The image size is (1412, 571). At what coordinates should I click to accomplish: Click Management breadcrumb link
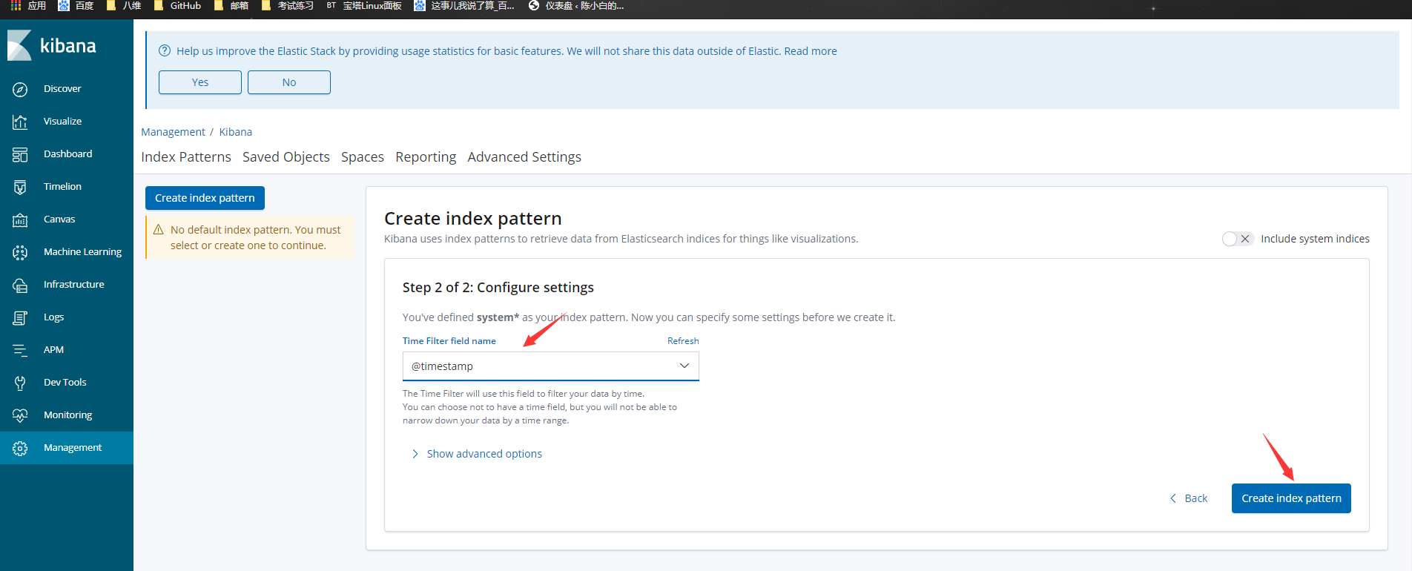(173, 132)
